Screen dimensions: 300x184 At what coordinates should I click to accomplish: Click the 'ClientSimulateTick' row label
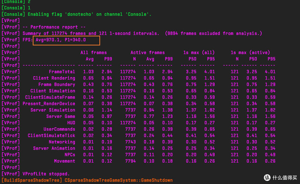pyautogui.click(x=51, y=136)
